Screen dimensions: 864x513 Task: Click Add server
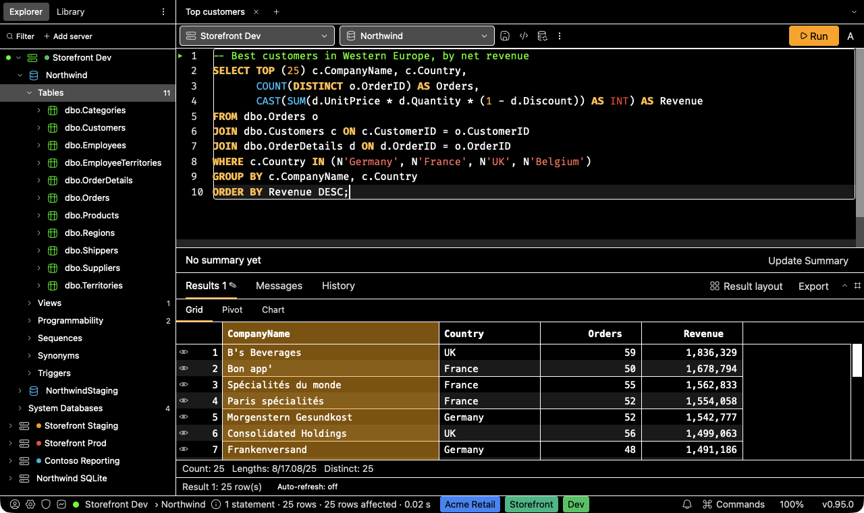coord(68,36)
